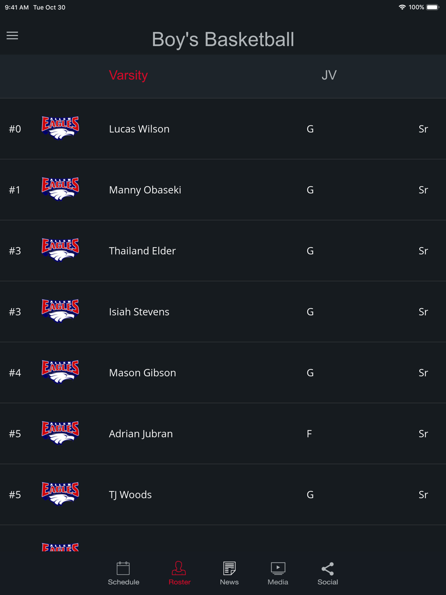Select player Thailand Elder

click(x=142, y=251)
